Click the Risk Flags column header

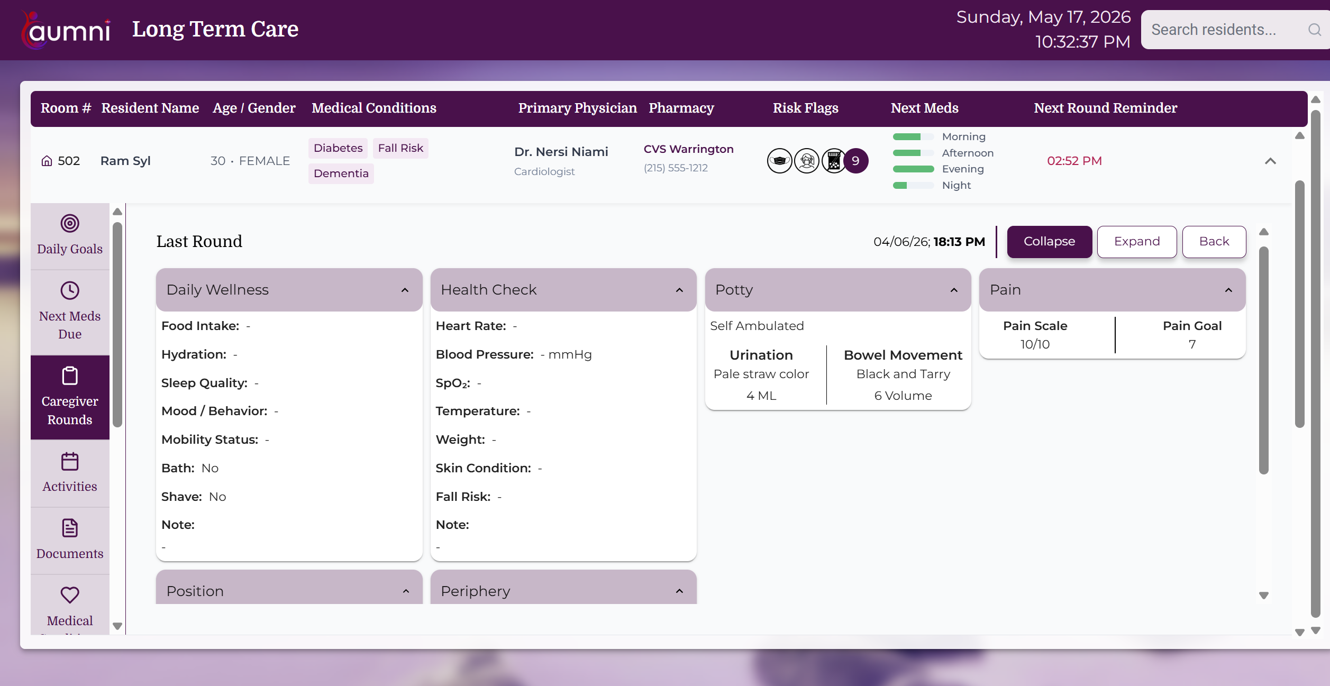805,108
